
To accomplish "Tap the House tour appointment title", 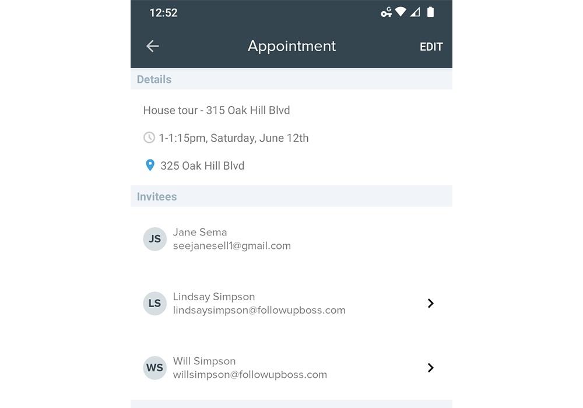I will (x=216, y=110).
